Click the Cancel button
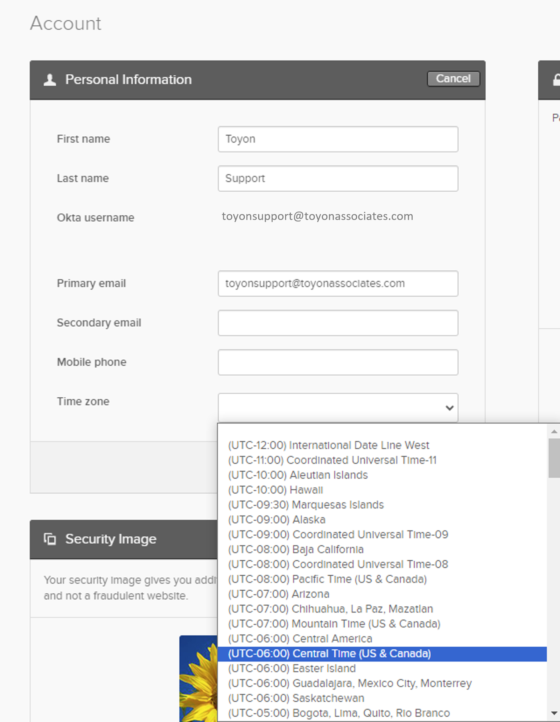Screen dimensions: 560x722 click(x=453, y=79)
